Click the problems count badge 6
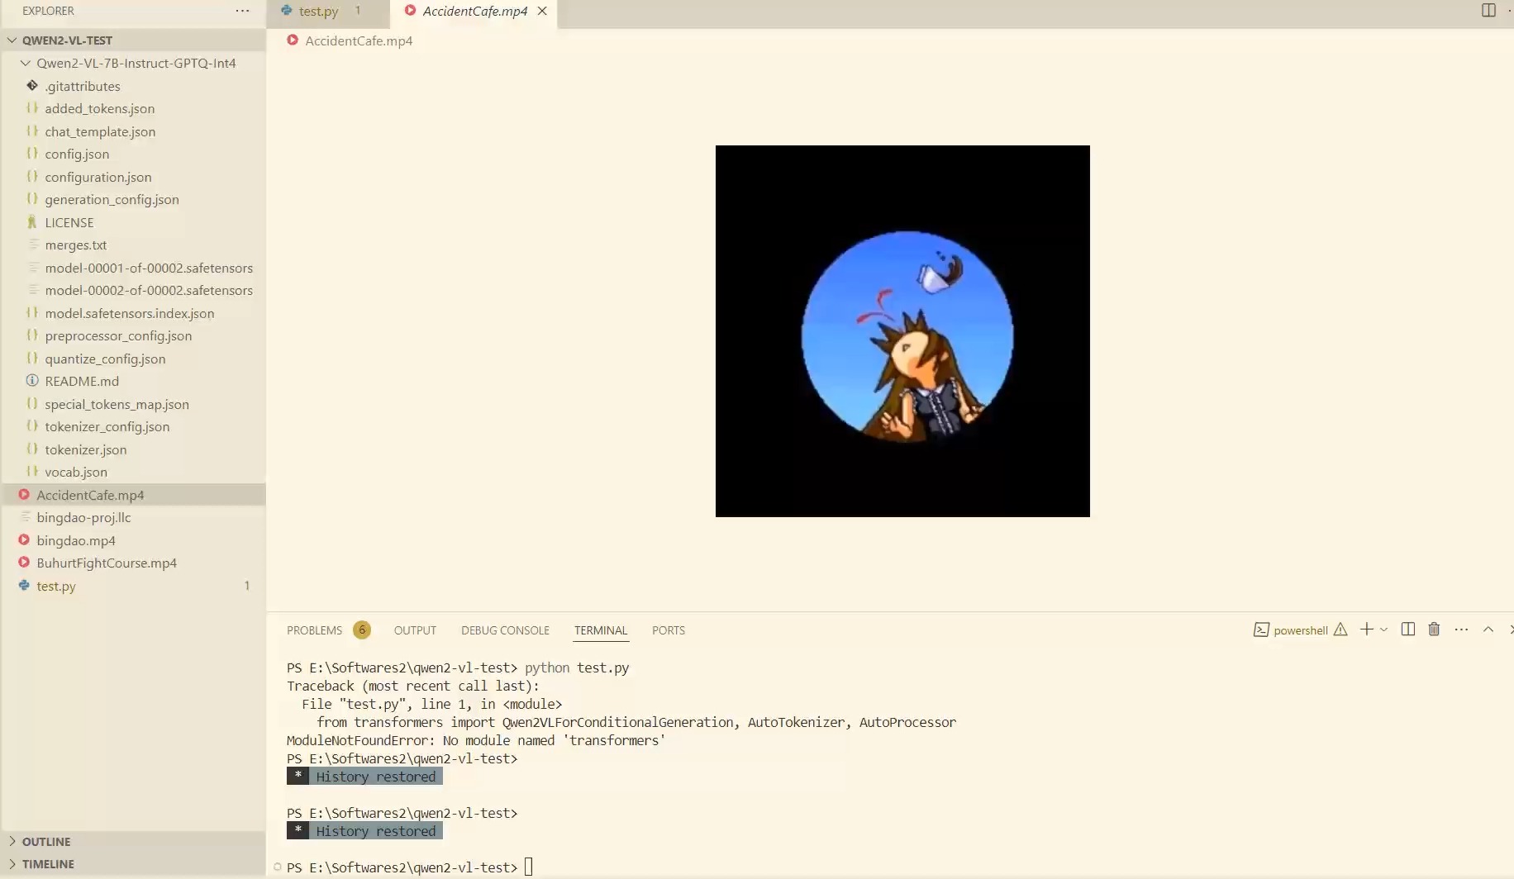This screenshot has height=879, width=1514. pos(361,630)
